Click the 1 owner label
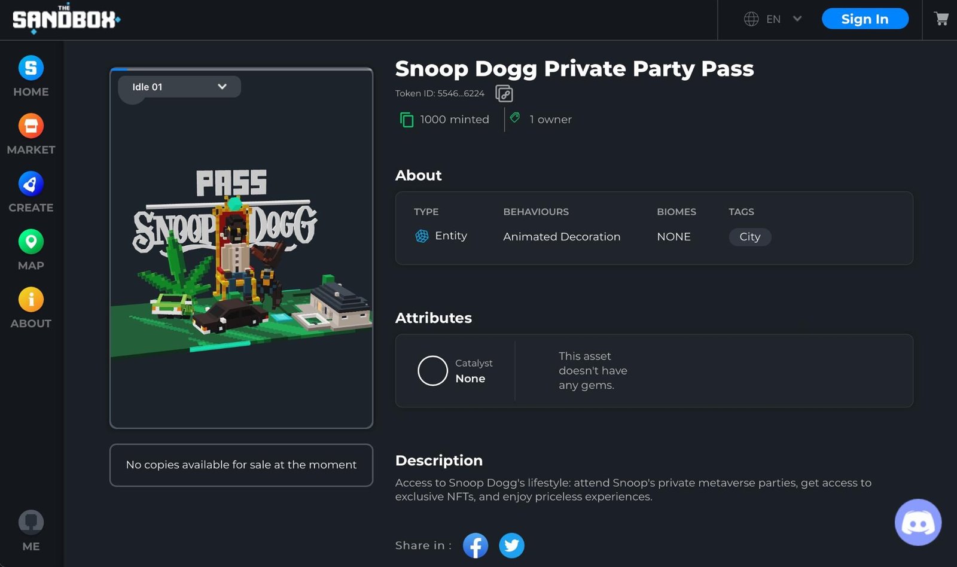The width and height of the screenshot is (957, 567). click(550, 120)
